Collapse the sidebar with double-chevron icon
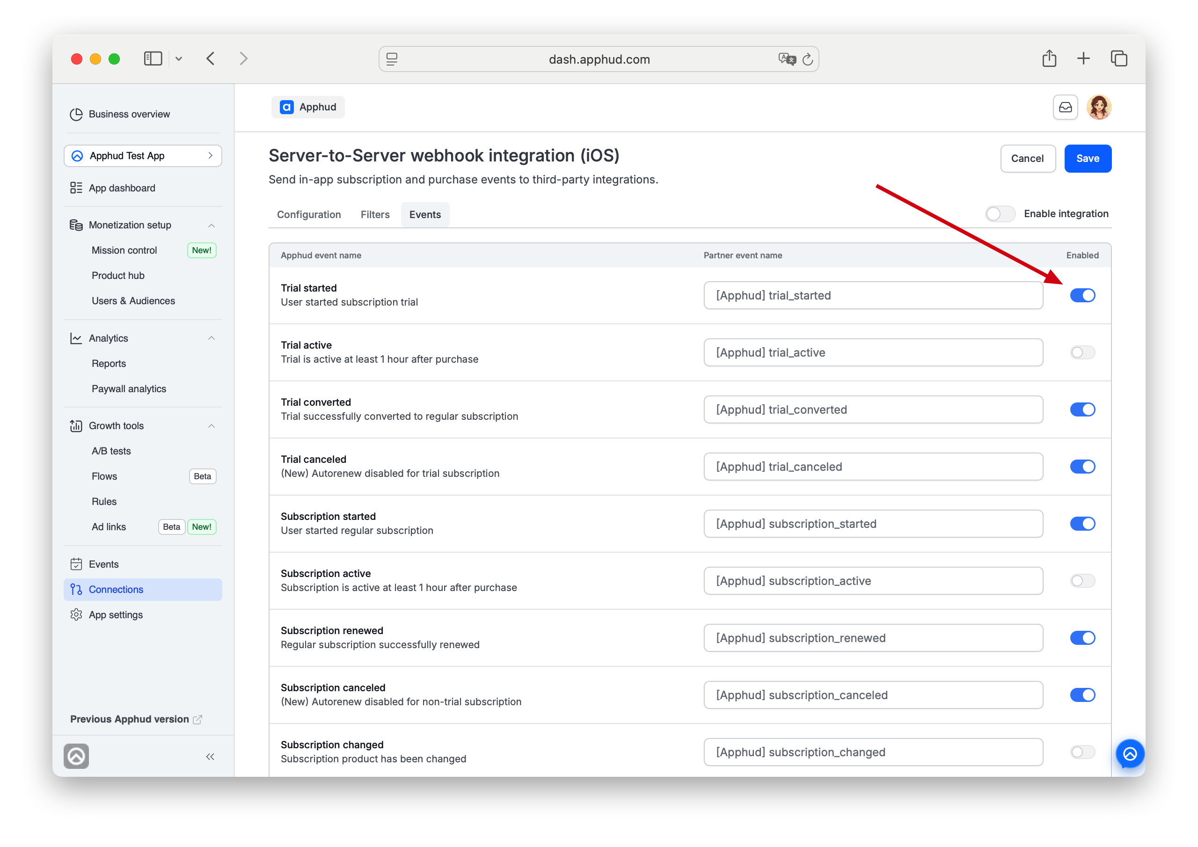This screenshot has width=1198, height=847. [210, 757]
